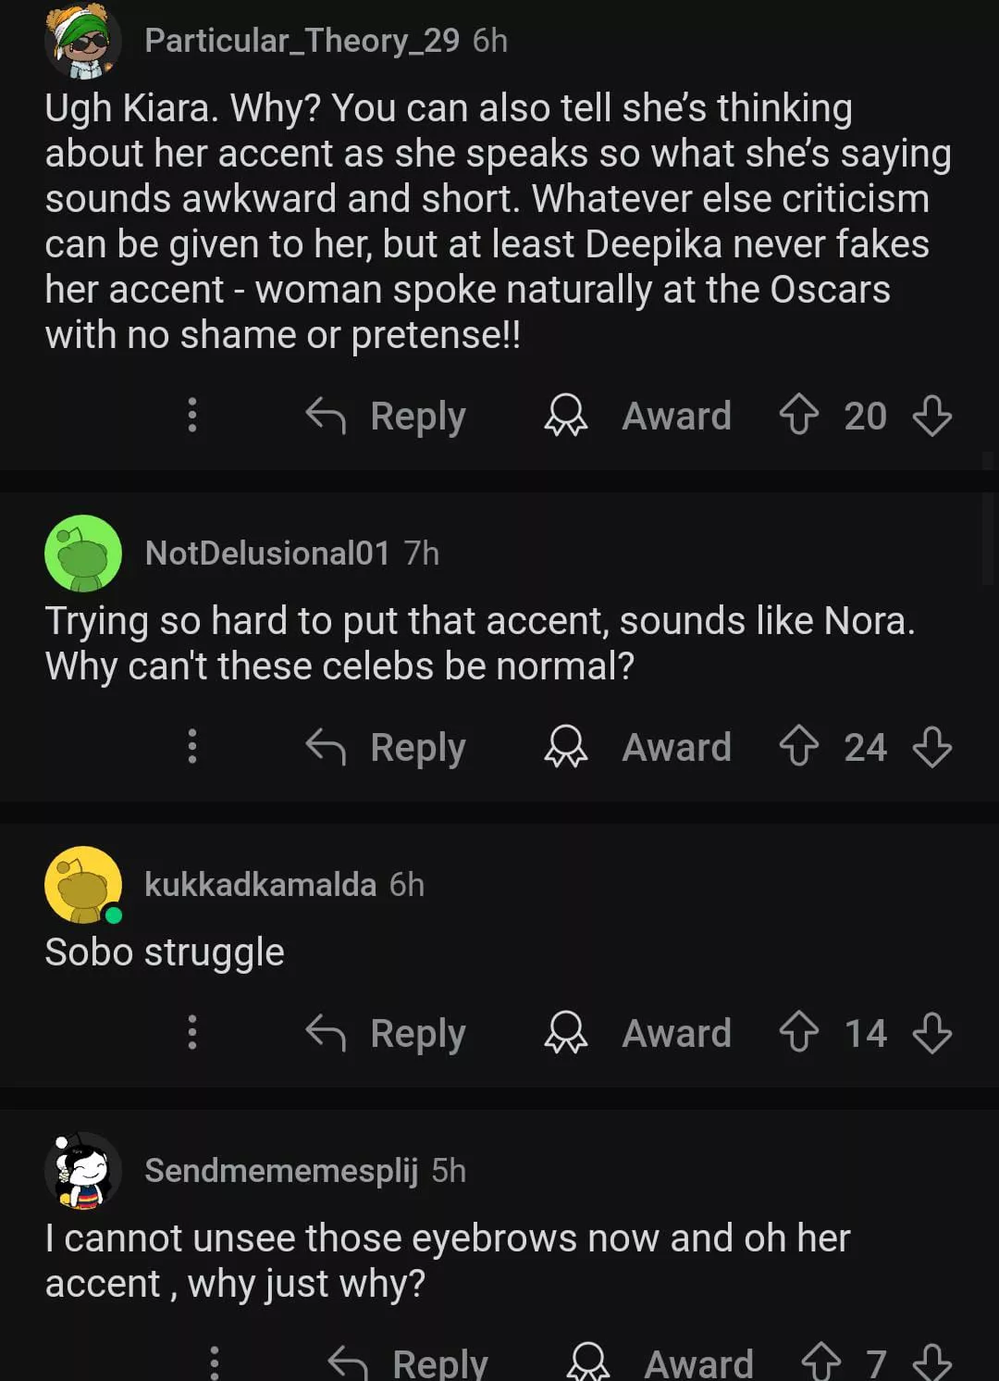Viewport: 999px width, 1381px height.
Task: Award NotDelusional01's comment
Action: pos(638,747)
